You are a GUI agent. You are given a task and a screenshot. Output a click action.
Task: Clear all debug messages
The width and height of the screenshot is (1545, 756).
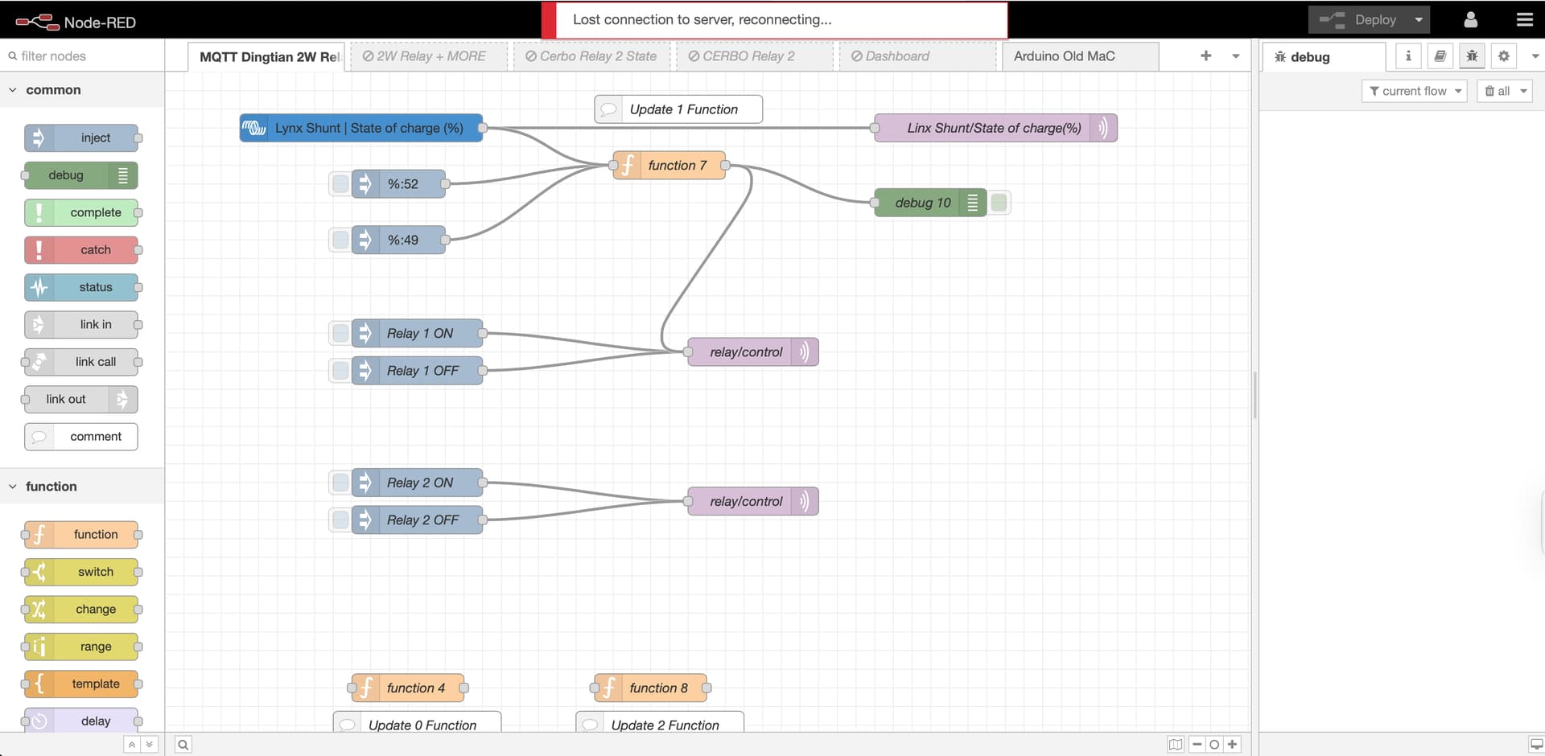coord(1498,91)
